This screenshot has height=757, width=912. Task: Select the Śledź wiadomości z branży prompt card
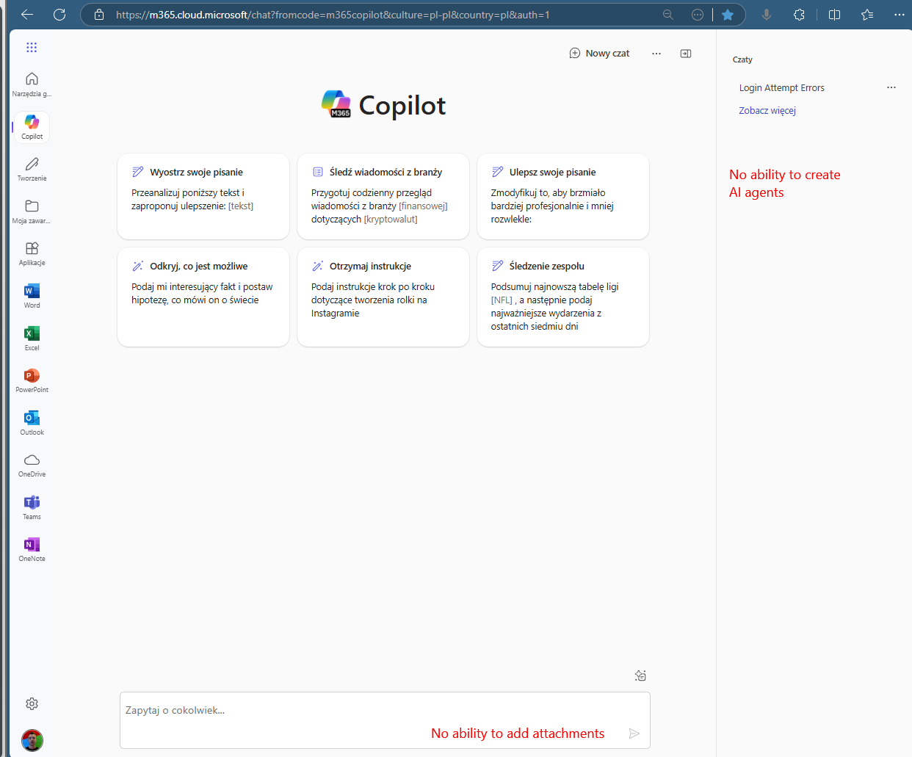point(383,196)
